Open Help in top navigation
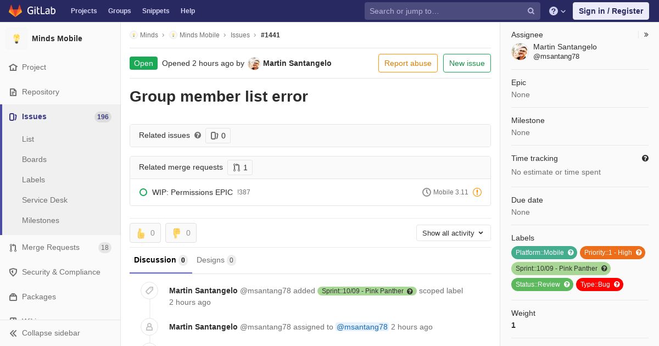This screenshot has height=346, width=659. 188,11
